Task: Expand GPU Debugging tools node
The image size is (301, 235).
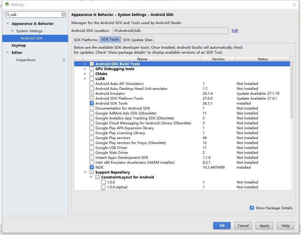Action: coord(85,69)
